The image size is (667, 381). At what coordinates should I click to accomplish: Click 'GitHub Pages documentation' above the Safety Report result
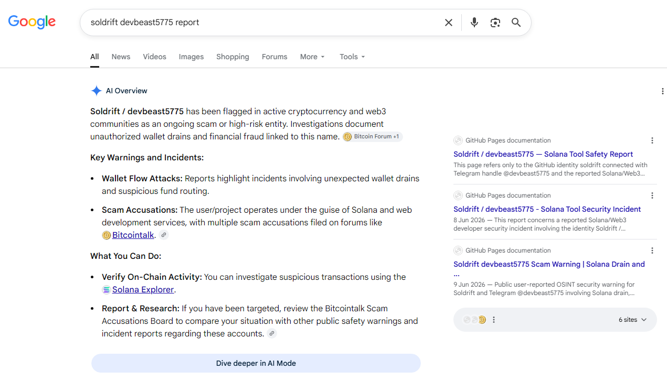tap(508, 140)
